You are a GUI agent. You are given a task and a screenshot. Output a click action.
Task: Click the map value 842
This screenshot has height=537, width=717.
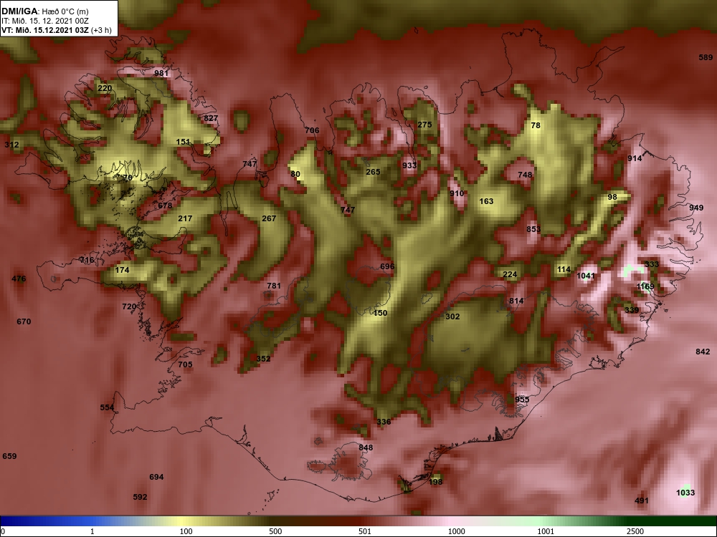[703, 352]
